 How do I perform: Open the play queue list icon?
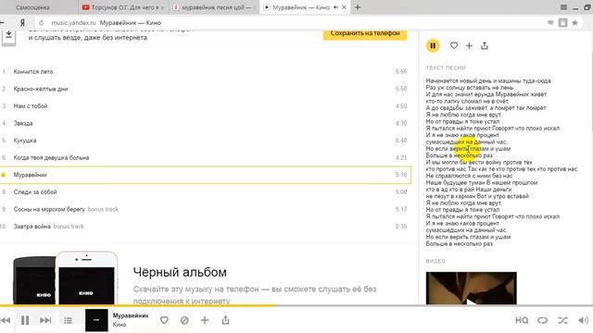pyautogui.click(x=68, y=321)
